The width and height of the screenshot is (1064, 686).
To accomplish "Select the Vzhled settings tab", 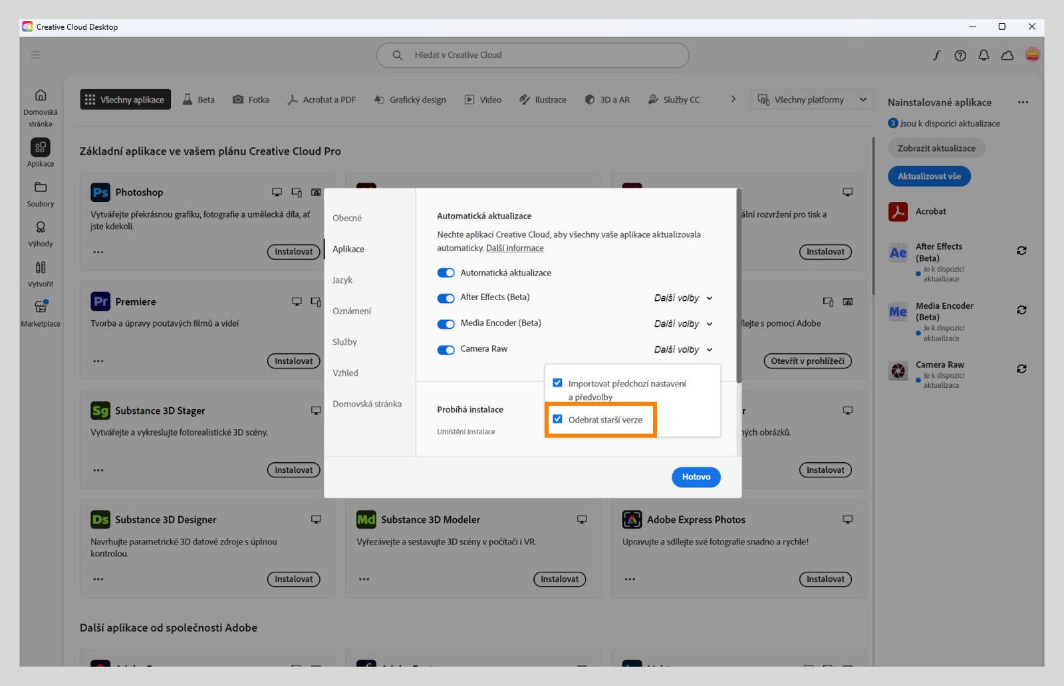I will (x=345, y=373).
